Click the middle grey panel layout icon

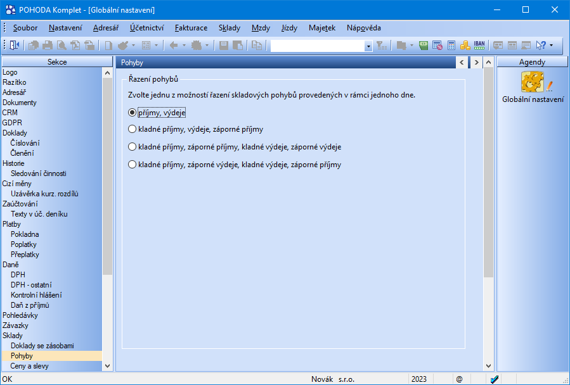(512, 46)
